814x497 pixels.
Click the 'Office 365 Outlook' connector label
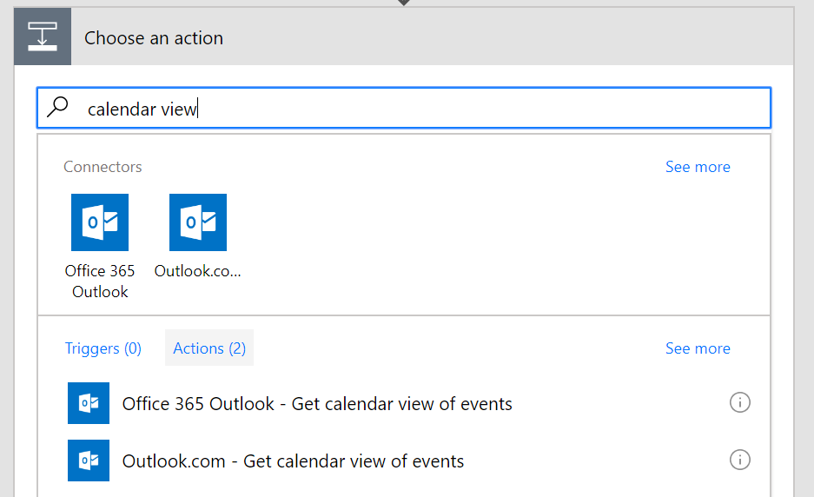[x=100, y=282]
